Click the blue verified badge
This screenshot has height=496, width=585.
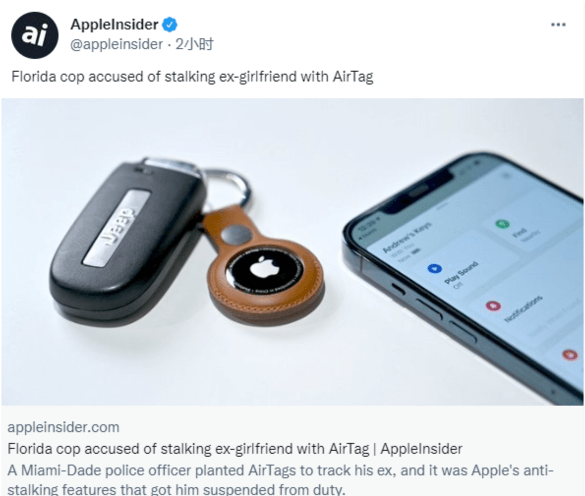(170, 25)
